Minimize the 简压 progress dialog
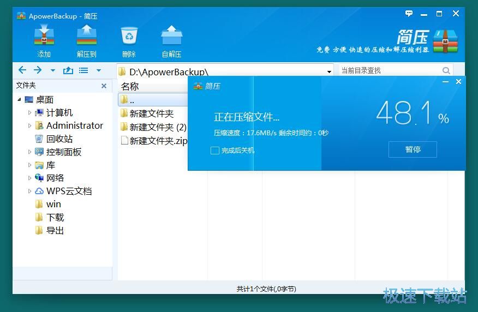The height and width of the screenshot is (312, 478). tap(445, 82)
